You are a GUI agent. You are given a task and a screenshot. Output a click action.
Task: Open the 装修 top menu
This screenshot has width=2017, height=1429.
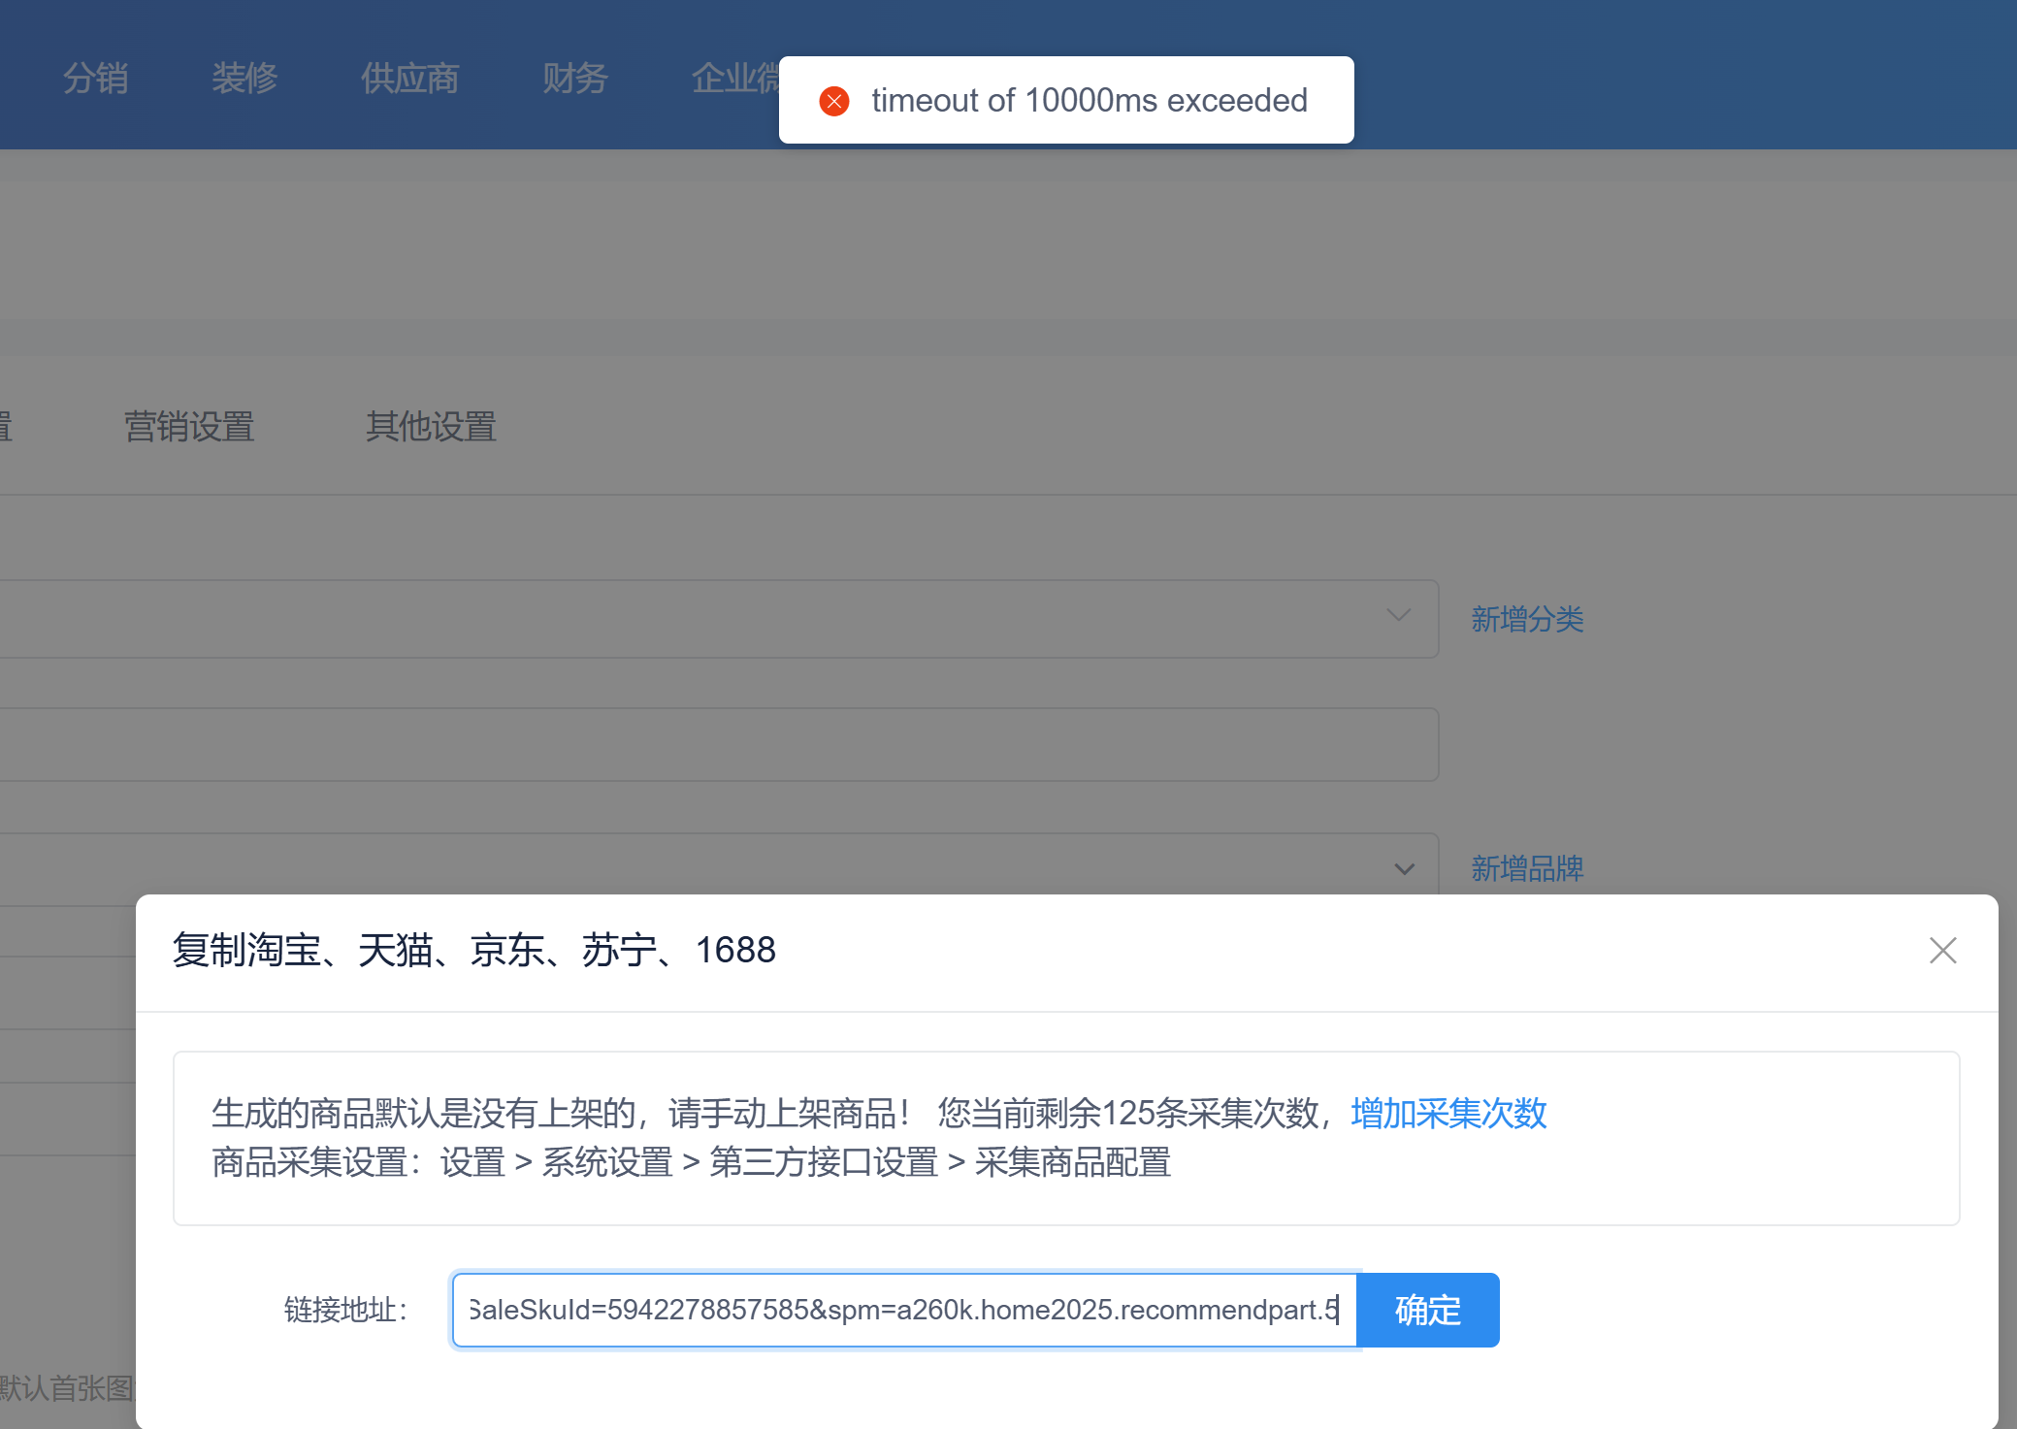pyautogui.click(x=244, y=78)
